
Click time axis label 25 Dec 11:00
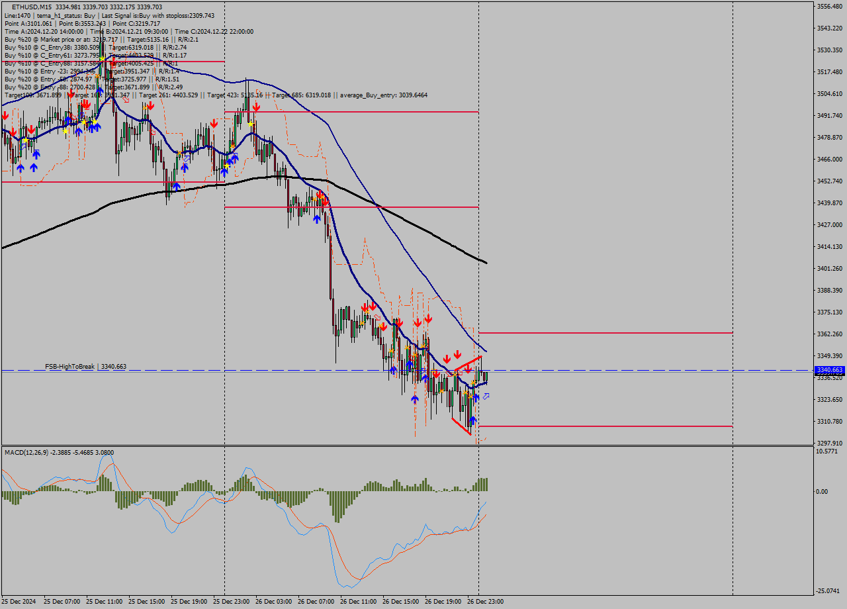(105, 602)
